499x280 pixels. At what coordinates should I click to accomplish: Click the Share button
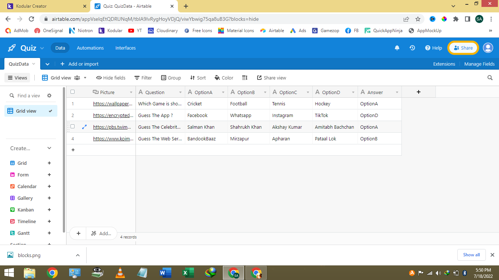pos(463,48)
